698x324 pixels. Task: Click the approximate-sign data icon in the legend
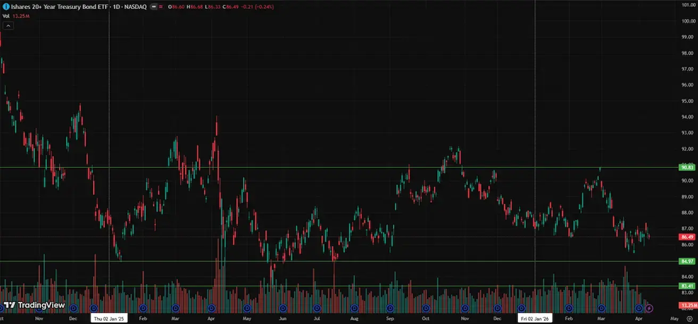click(162, 7)
